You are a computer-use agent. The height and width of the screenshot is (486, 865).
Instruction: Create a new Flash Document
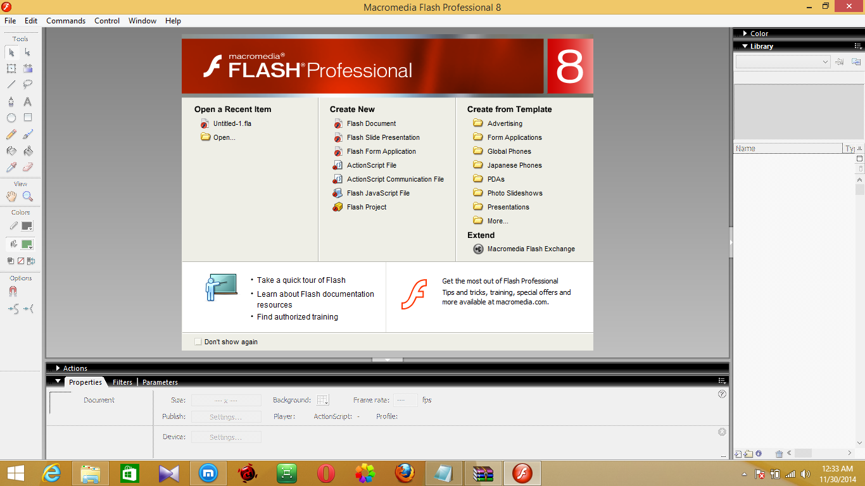(x=372, y=123)
